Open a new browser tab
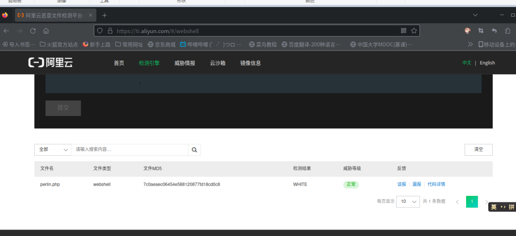 click(104, 16)
